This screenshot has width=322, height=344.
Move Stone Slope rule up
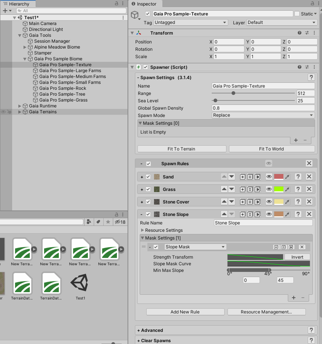coord(224,214)
